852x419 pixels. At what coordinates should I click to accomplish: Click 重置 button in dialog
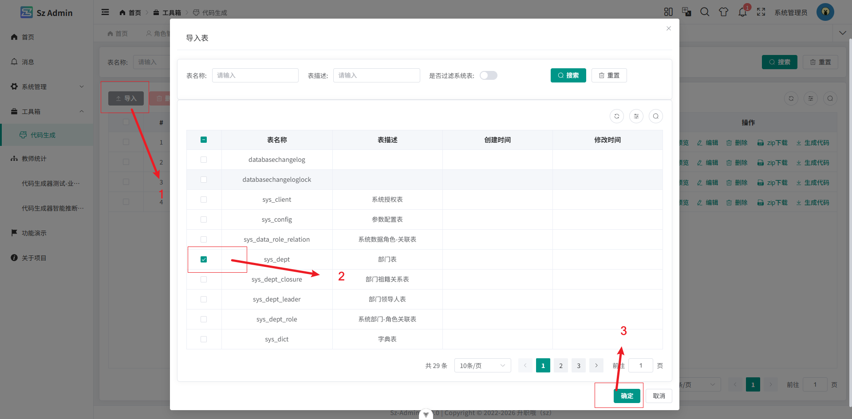609,75
